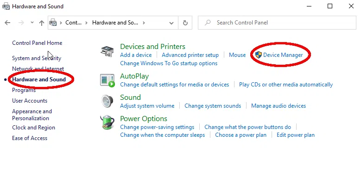Click the Sound speaker icon

108,101
